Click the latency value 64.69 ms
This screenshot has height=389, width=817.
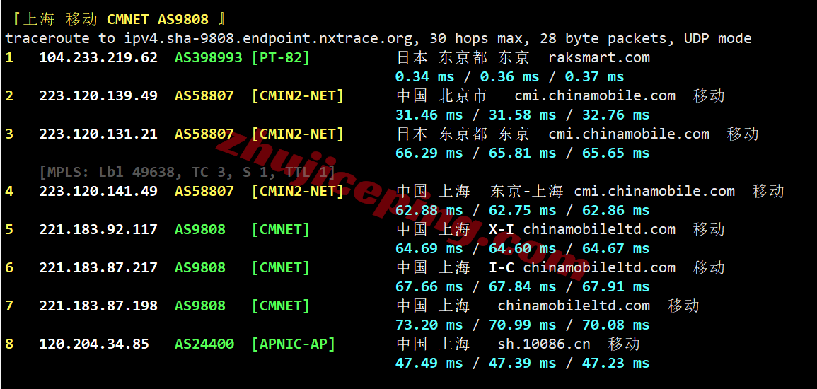(429, 248)
